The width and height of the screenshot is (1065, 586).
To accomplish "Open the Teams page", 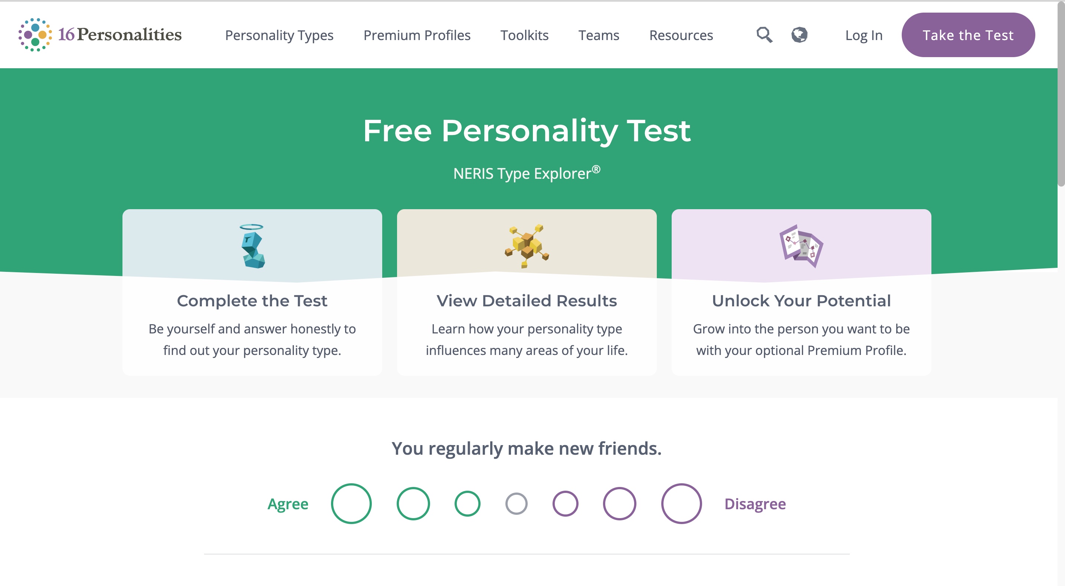I will coord(599,35).
